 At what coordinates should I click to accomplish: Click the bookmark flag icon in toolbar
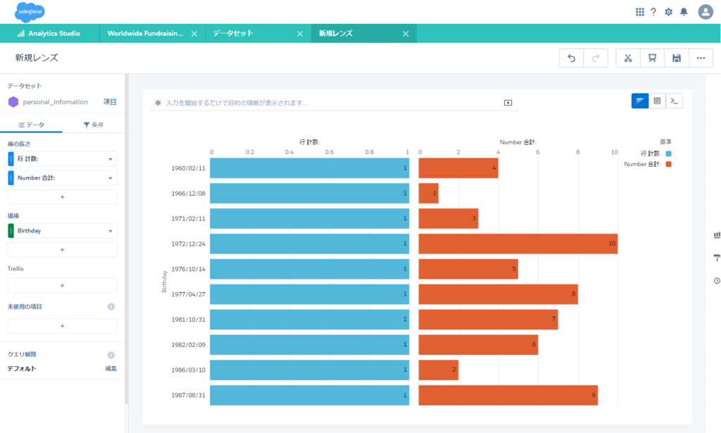point(652,58)
